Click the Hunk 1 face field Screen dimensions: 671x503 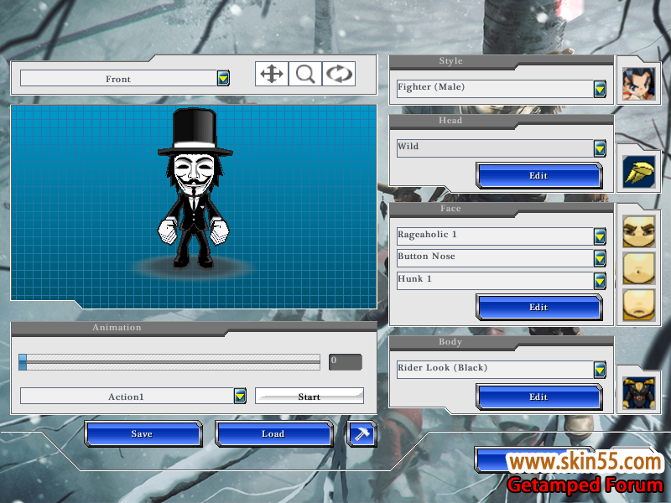coord(496,281)
